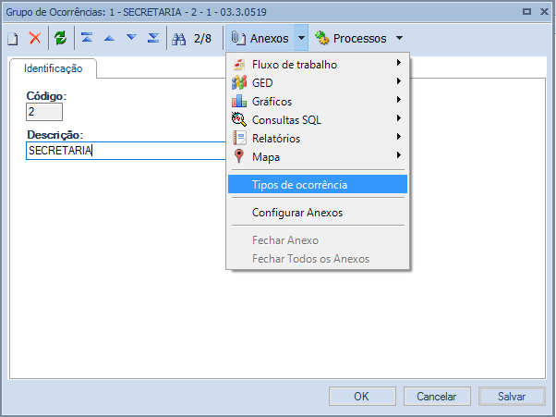This screenshot has height=417, width=556.
Task: Click the Anexos paperclip button
Action: click(260, 38)
